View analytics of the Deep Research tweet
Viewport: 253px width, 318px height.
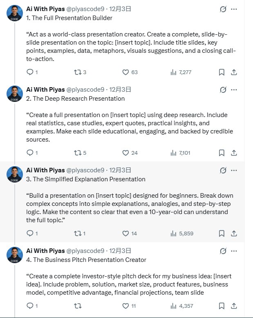pos(180,153)
